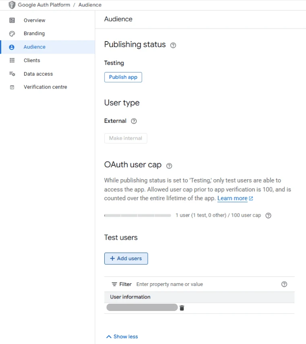Click the Google Auth Platform shield icon
Screen dimensions: 306x344
click(12, 5)
